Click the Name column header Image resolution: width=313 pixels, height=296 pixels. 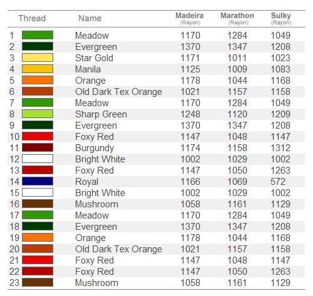[x=90, y=18]
